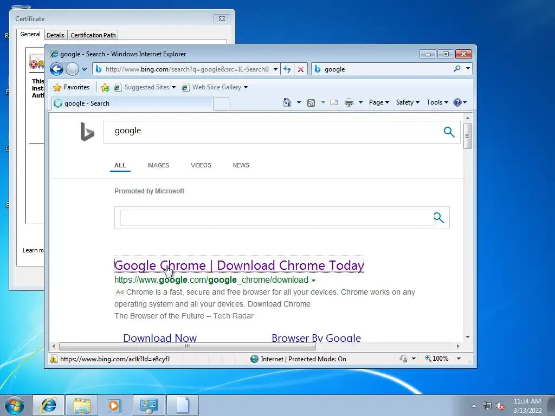Open Suggested Sites in favorites bar
The height and width of the screenshot is (416, 555).
(x=145, y=87)
